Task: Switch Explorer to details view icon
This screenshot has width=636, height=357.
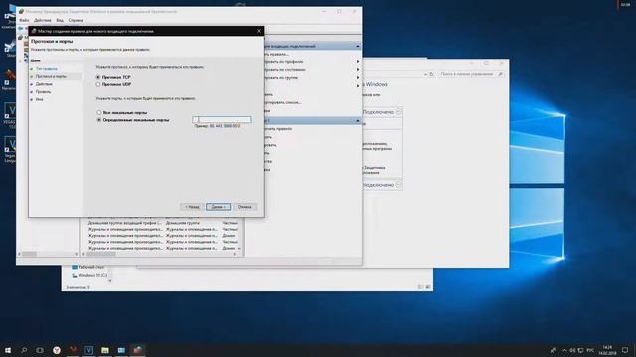Action: coord(420,287)
